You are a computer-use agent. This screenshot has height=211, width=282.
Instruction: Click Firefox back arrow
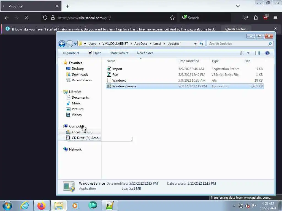click(x=7, y=18)
